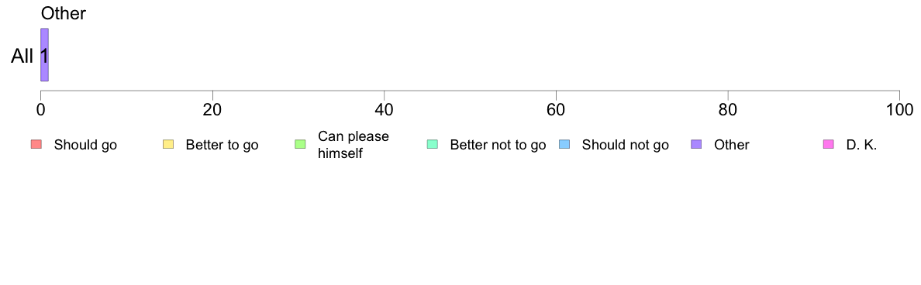This screenshot has height=285, width=921.
Task: Click the purple Other legend swatch
Action: 696,144
